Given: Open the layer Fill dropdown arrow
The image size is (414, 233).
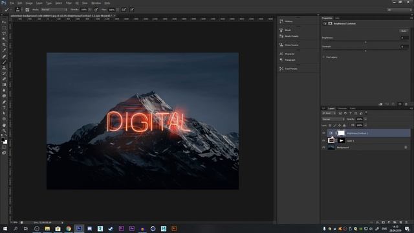Looking at the screenshot, I should (x=365, y=125).
